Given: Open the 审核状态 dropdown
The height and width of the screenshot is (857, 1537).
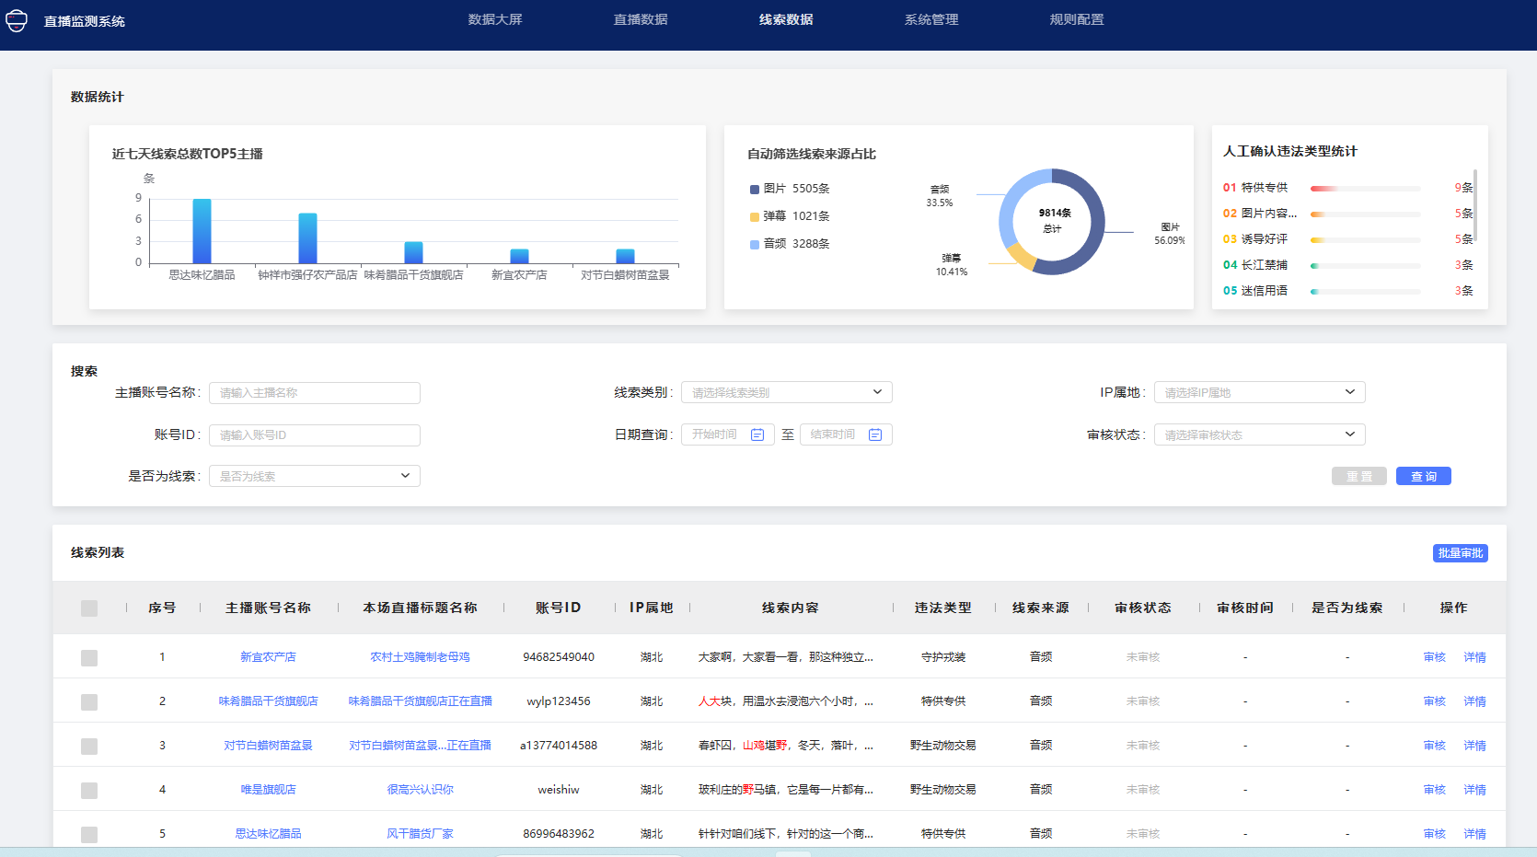Looking at the screenshot, I should click(1260, 434).
